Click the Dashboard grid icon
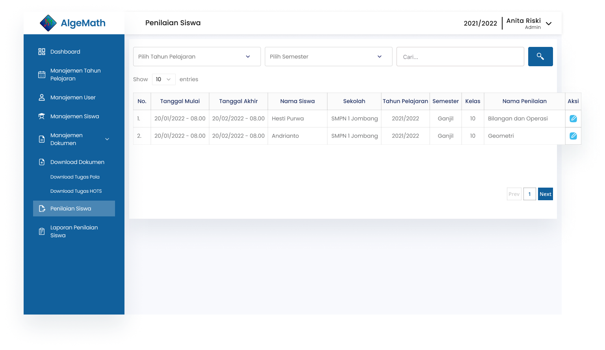 (x=42, y=52)
